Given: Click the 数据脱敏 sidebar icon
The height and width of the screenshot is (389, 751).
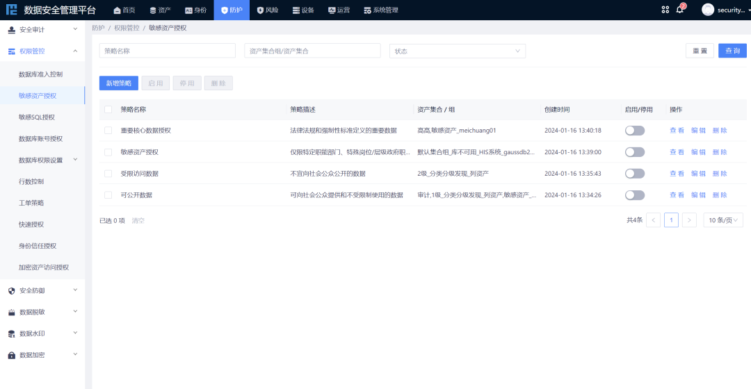Looking at the screenshot, I should point(11,312).
